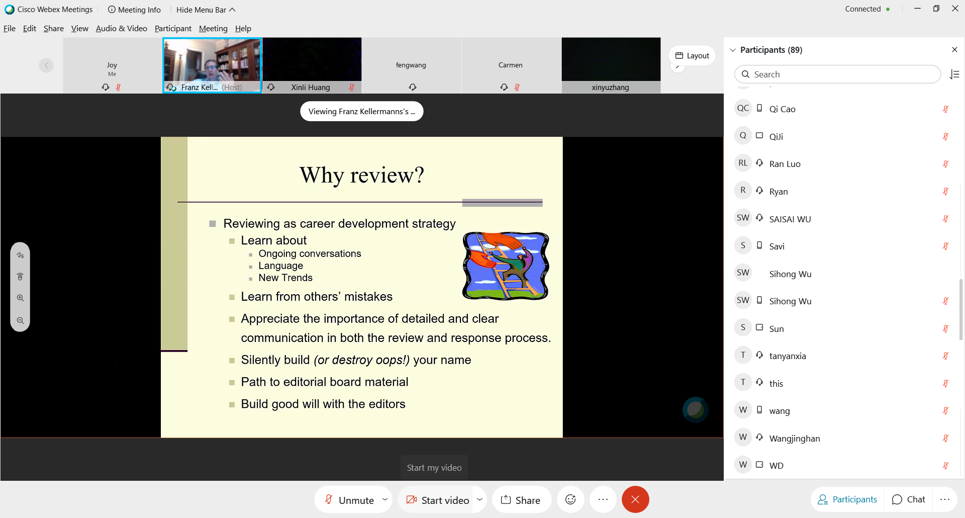The height and width of the screenshot is (518, 965).
Task: Expand video options arrow beside Start video
Action: click(479, 499)
